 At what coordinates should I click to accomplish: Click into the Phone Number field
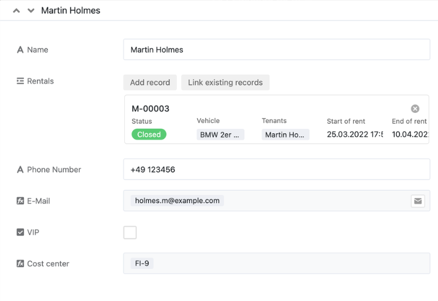[276, 169]
